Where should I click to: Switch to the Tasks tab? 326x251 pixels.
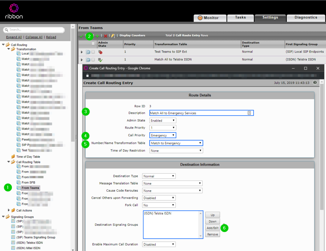coord(240,18)
